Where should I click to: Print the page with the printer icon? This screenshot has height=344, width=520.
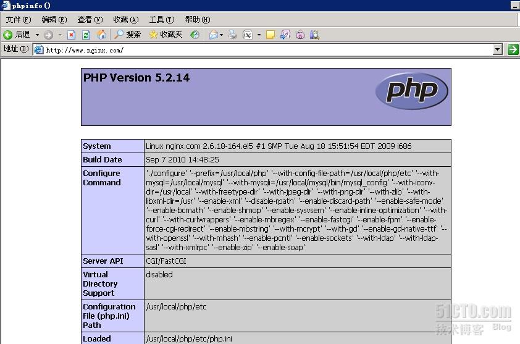[x=233, y=35]
